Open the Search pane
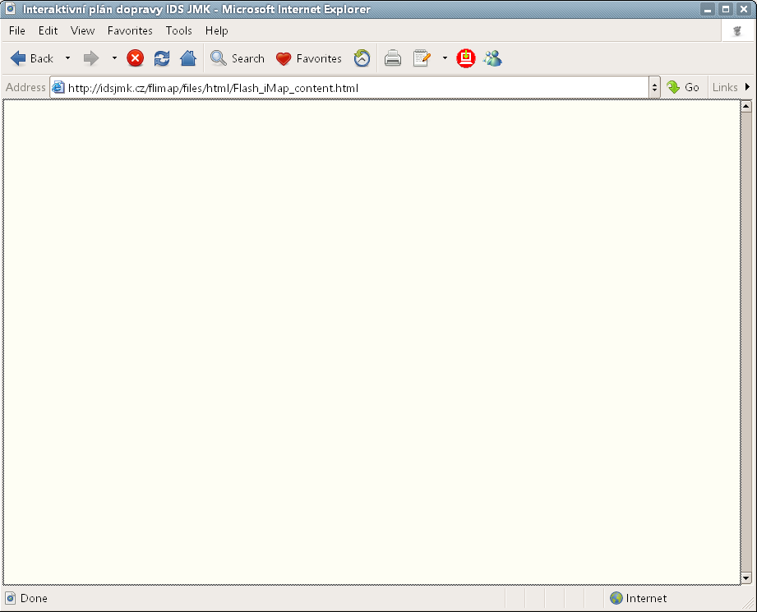Viewport: 757px width, 612px height. coord(238,58)
